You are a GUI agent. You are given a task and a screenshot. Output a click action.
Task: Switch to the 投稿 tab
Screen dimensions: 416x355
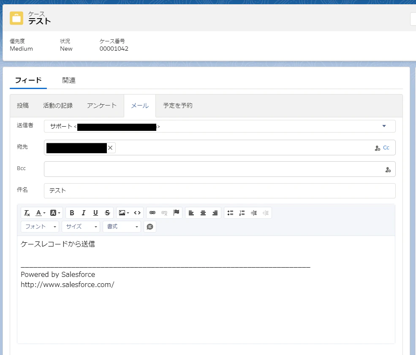point(23,106)
